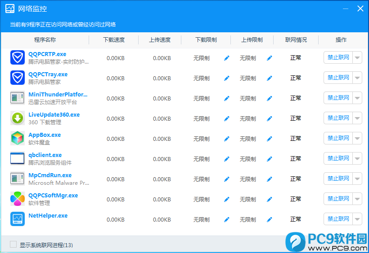Edit download limit for QQPCRTP.exe
Screen dimensions: 369x253
(227, 58)
